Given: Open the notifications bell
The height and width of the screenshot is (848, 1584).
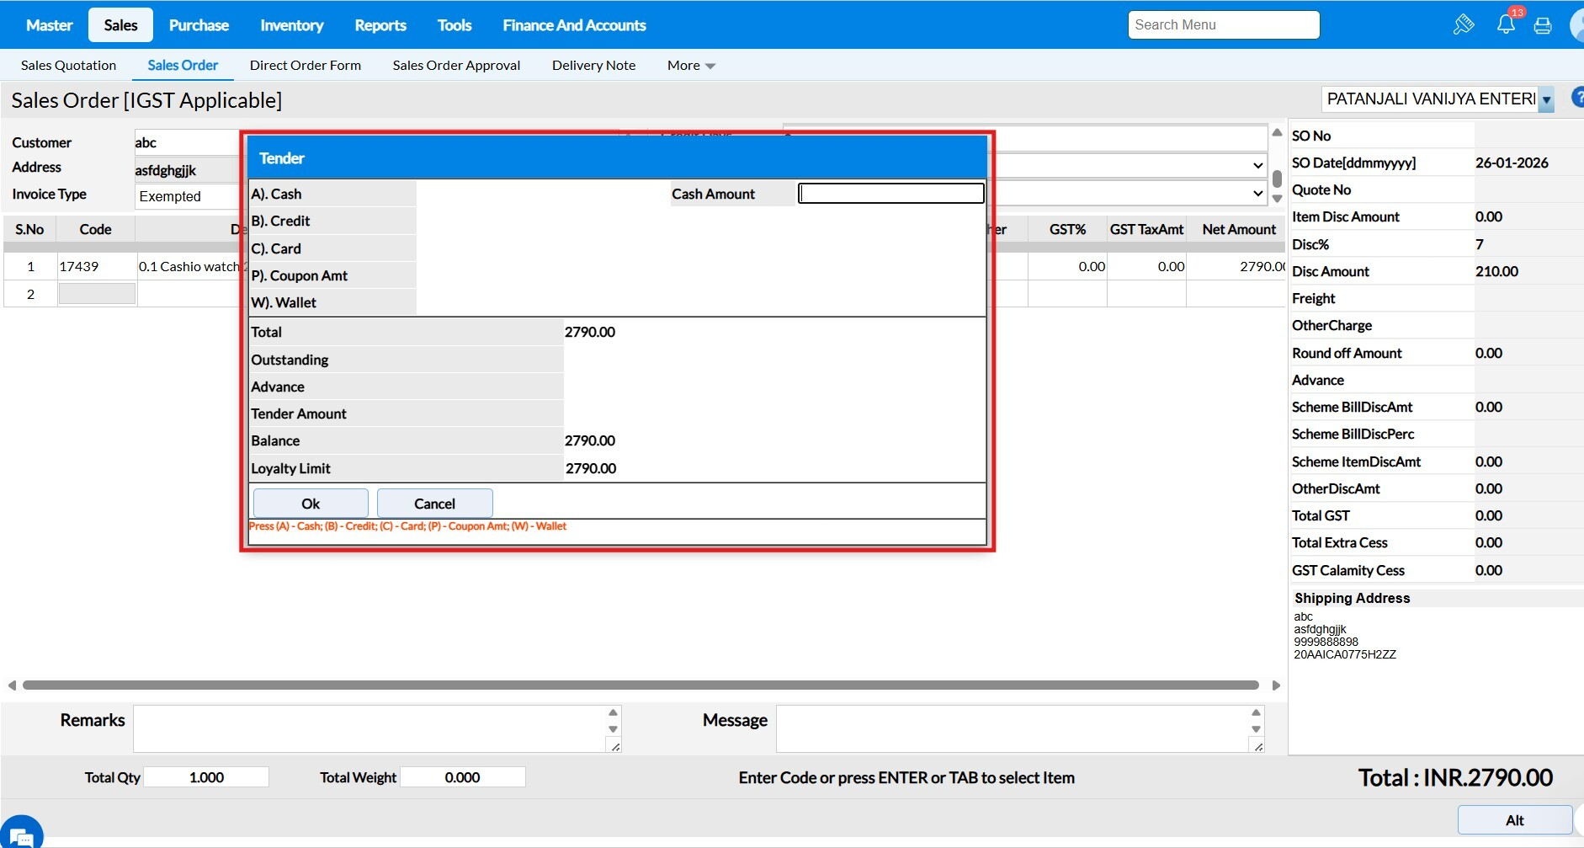Looking at the screenshot, I should pos(1506,24).
